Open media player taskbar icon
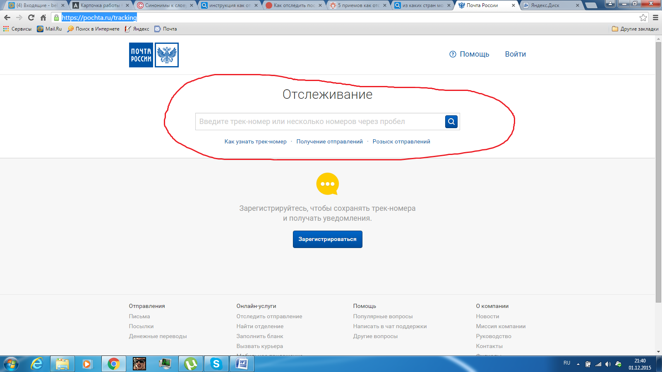The height and width of the screenshot is (372, 662). tap(87, 364)
